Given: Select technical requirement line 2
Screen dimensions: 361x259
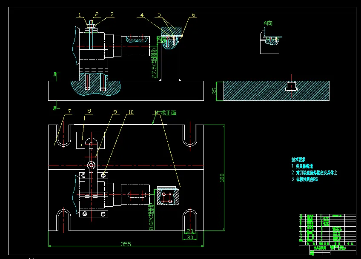Looking at the screenshot, I should [x=314, y=173].
